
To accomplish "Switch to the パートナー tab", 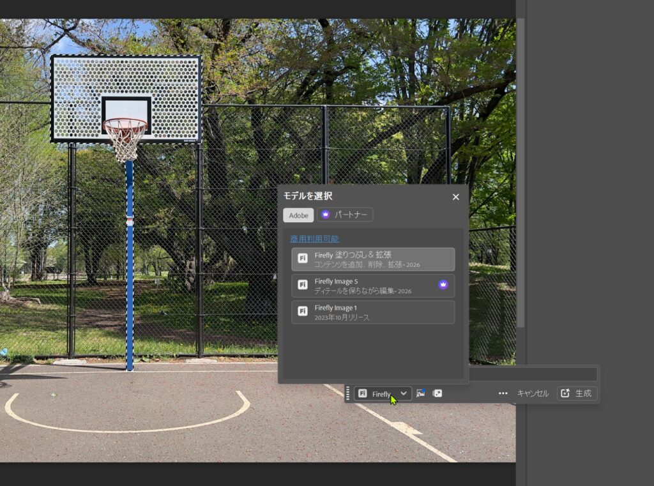I will (345, 215).
